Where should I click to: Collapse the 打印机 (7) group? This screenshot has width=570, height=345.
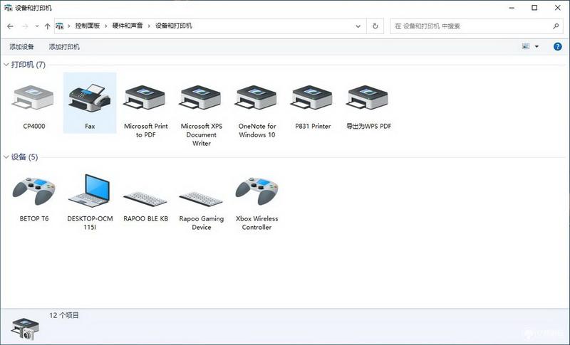[x=6, y=65]
